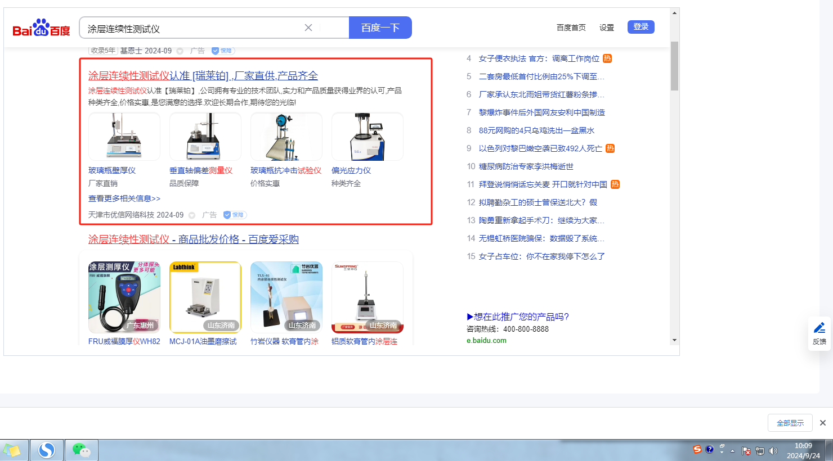Click the 百度一下 search button
Screen dimensions: 833x461
click(x=380, y=28)
